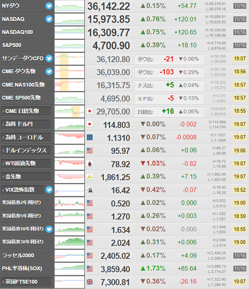Expand the 為替 ユーロドル row

pos(26,137)
